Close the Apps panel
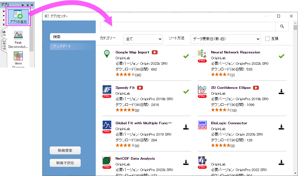 coord(32,5)
